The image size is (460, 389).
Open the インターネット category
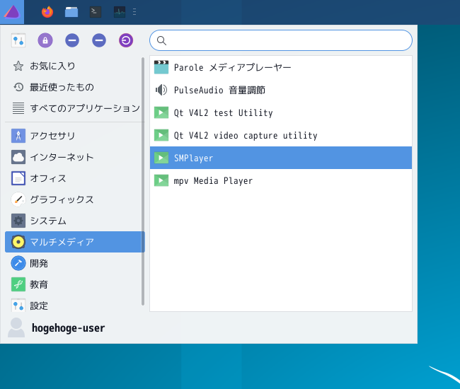tap(74, 157)
